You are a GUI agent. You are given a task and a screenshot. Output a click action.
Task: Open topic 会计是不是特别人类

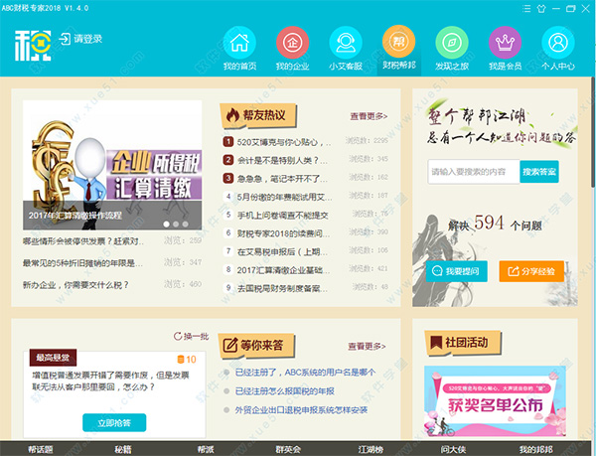[282, 160]
